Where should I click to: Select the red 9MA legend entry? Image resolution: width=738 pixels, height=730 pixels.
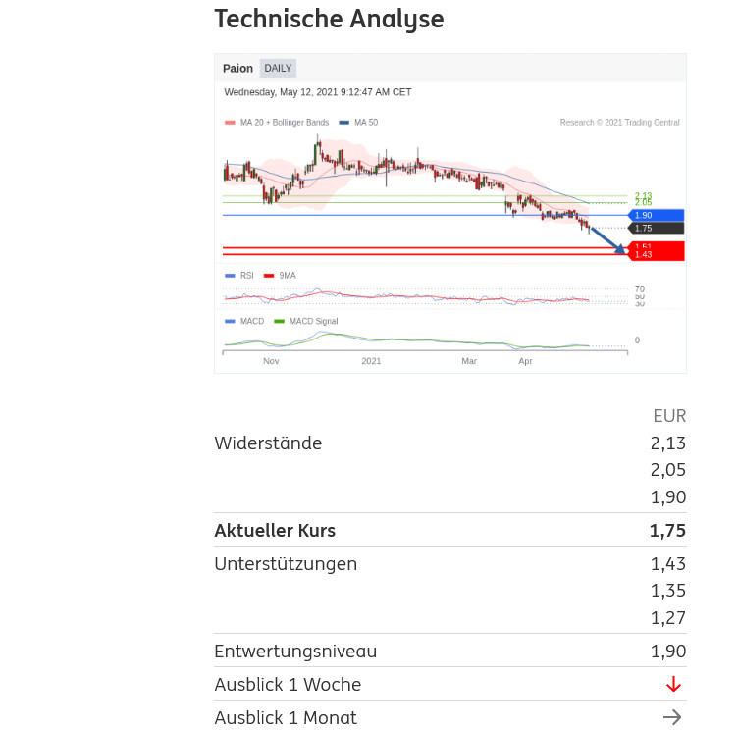(281, 276)
